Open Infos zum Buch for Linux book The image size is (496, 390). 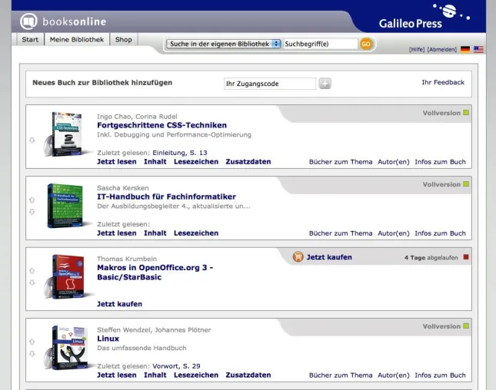pyautogui.click(x=440, y=375)
